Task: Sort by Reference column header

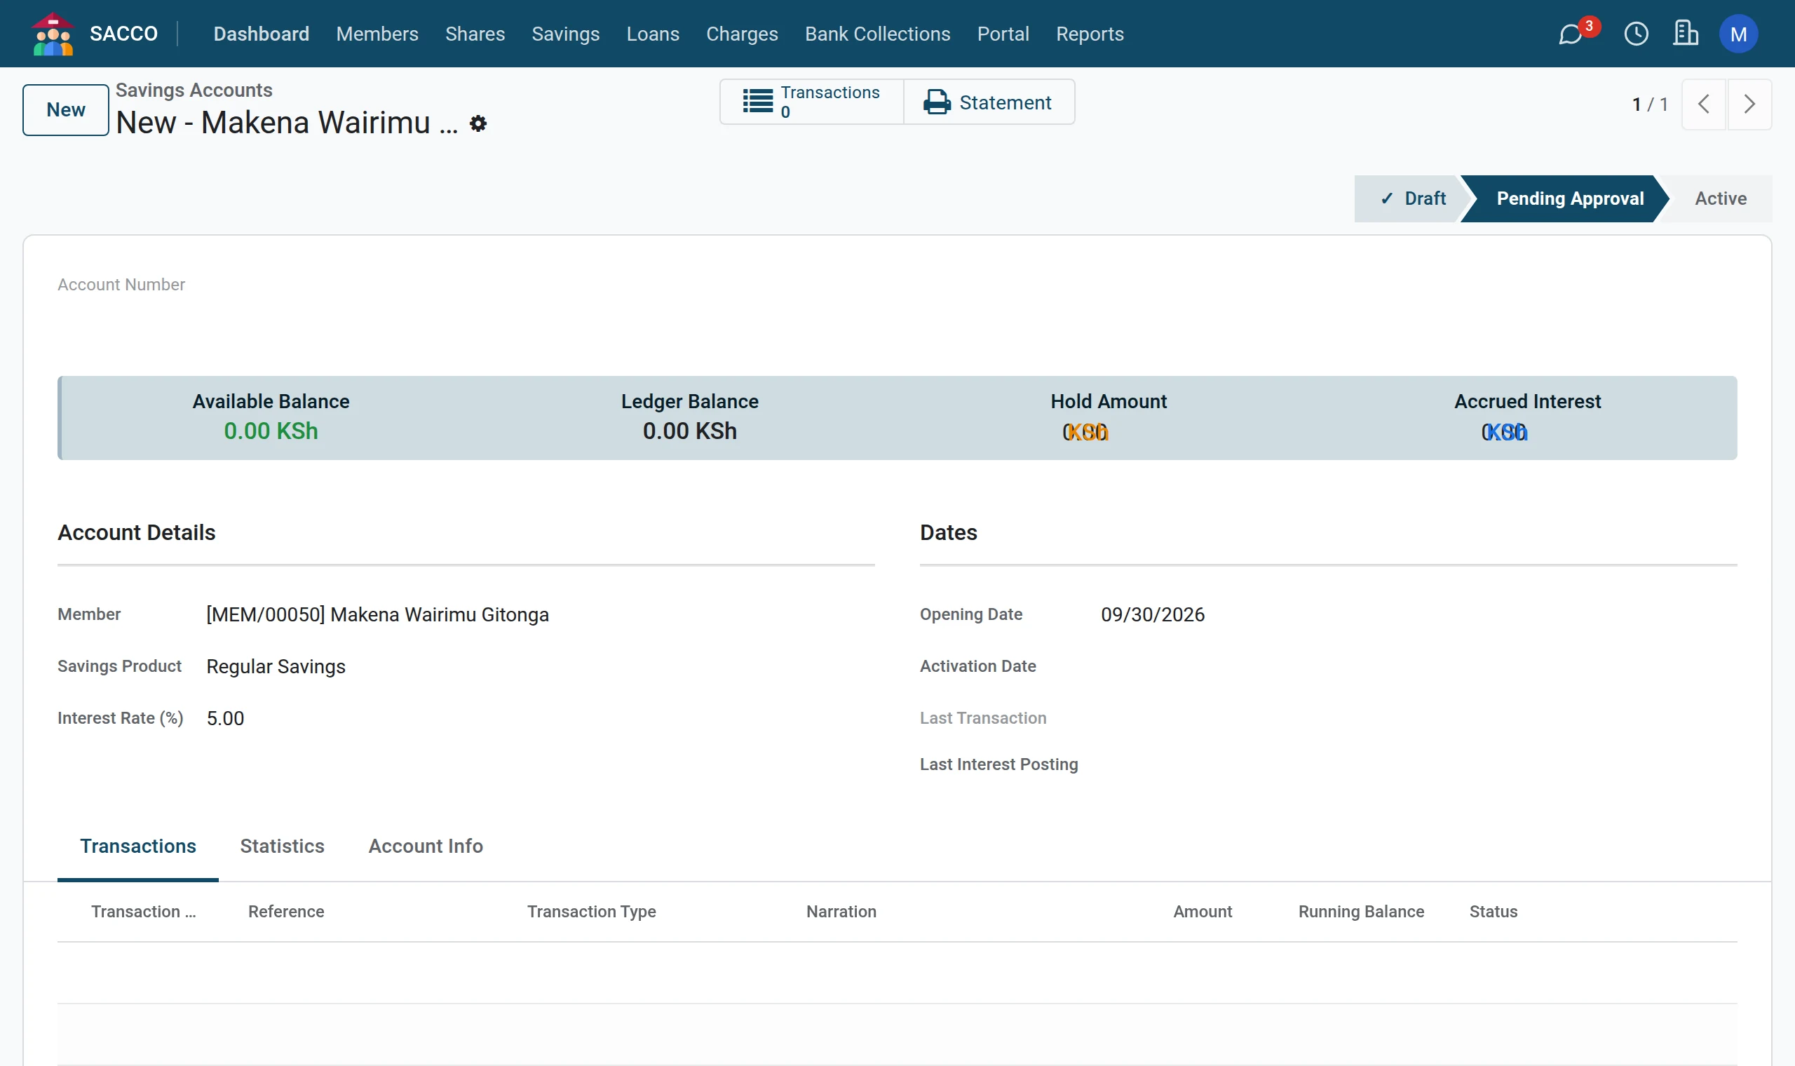Action: [286, 912]
